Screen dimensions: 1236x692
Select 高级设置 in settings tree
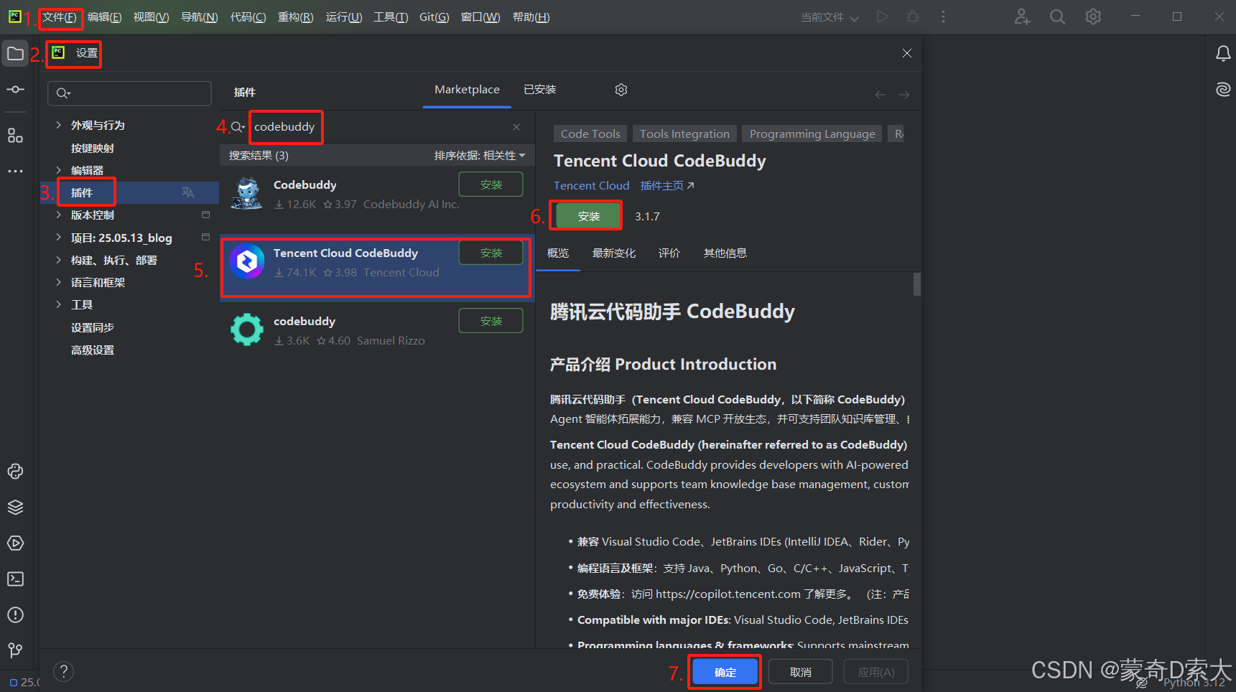pyautogui.click(x=93, y=350)
